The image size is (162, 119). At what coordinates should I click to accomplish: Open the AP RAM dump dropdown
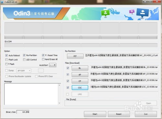pyautogui.click(x=24, y=71)
